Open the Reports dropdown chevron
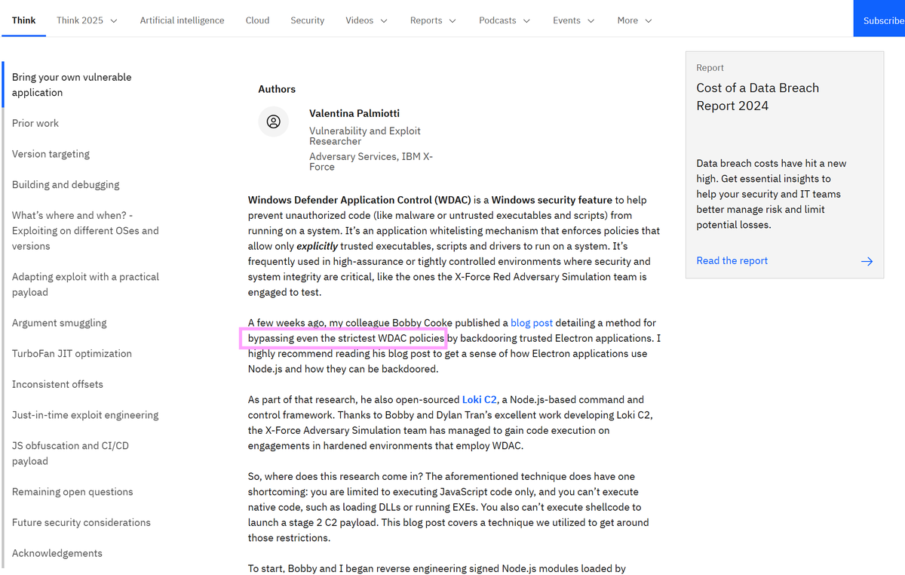The image size is (905, 575). pos(452,20)
